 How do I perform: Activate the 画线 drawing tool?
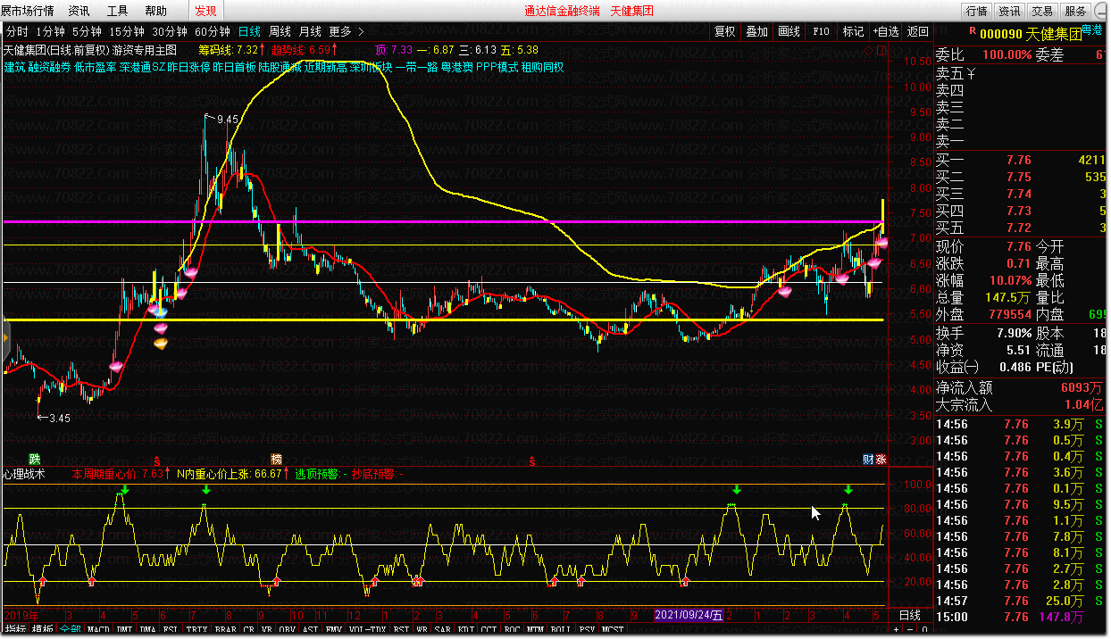pos(789,31)
